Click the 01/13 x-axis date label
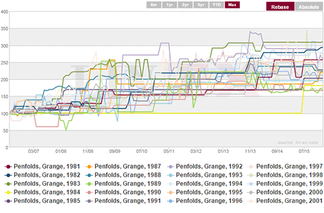This screenshot has width=324, height=213. (x=223, y=151)
